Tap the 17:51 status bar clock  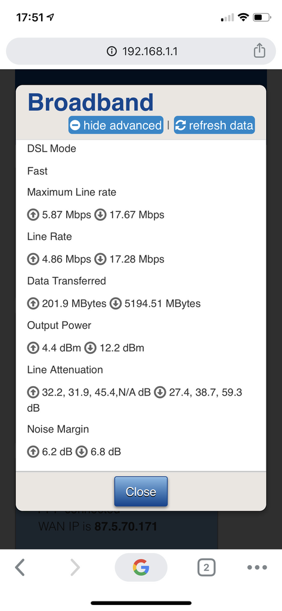coord(30,17)
